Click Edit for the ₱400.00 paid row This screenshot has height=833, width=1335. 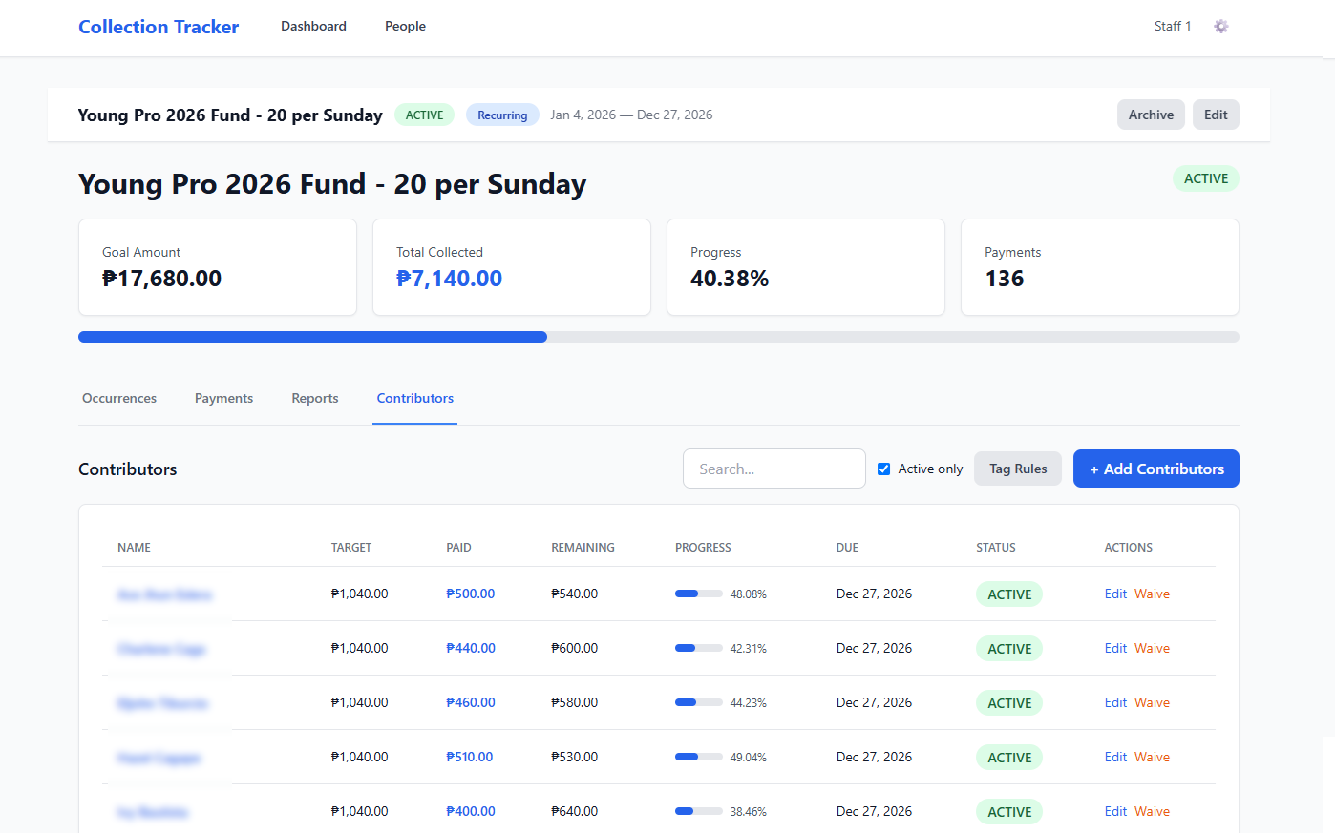tap(1115, 811)
